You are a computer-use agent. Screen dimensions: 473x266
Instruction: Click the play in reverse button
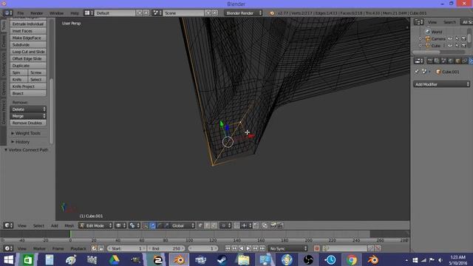(242, 248)
